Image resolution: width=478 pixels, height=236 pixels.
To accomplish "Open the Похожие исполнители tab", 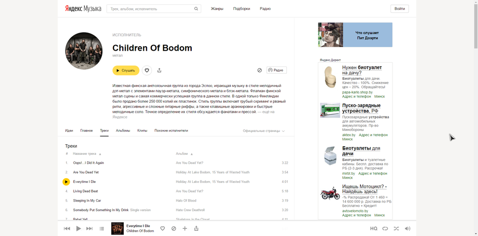I will 171,130.
